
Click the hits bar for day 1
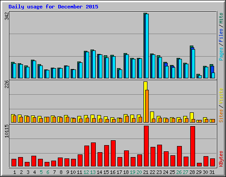pos(12,70)
